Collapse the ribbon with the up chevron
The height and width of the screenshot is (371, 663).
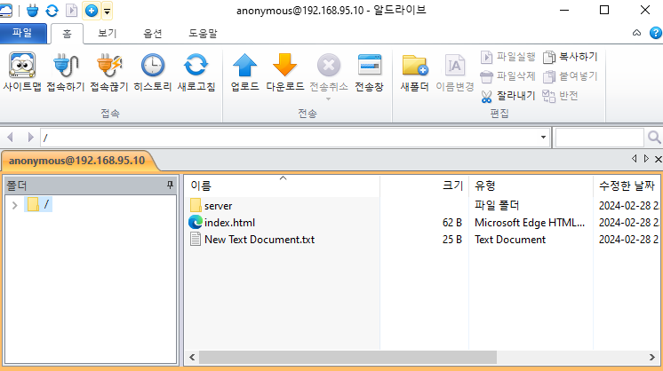coord(637,33)
